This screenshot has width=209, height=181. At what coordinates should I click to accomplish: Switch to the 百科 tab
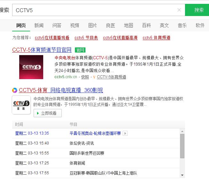146,25
